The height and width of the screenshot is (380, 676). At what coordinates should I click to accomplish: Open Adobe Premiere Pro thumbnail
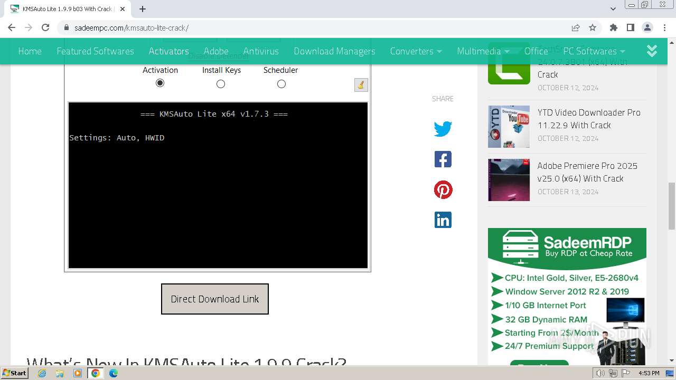pos(509,180)
